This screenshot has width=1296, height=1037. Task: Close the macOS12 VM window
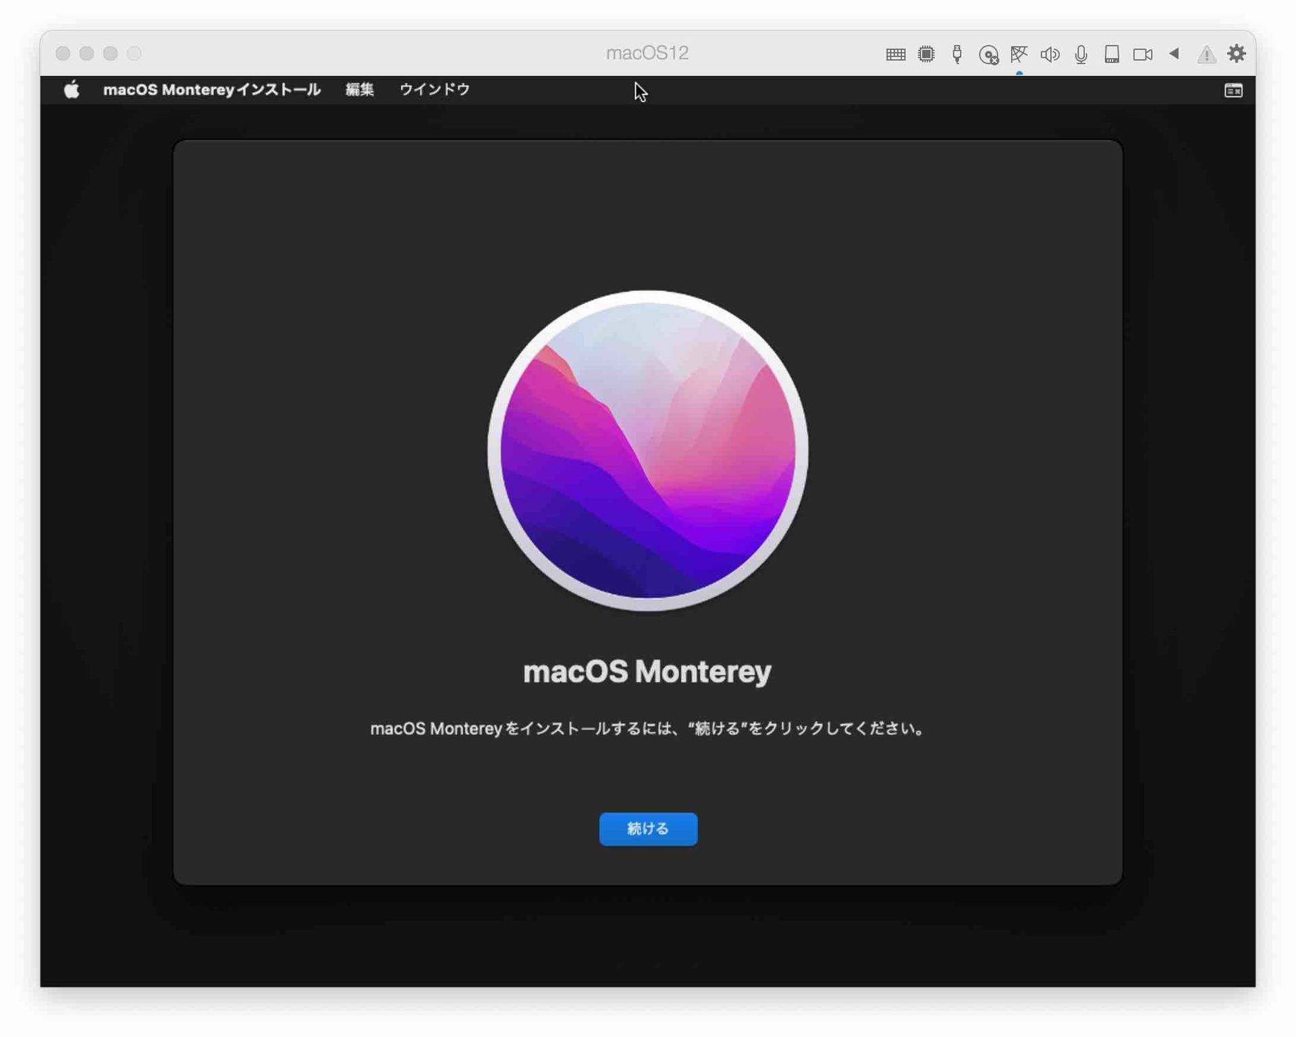(63, 53)
